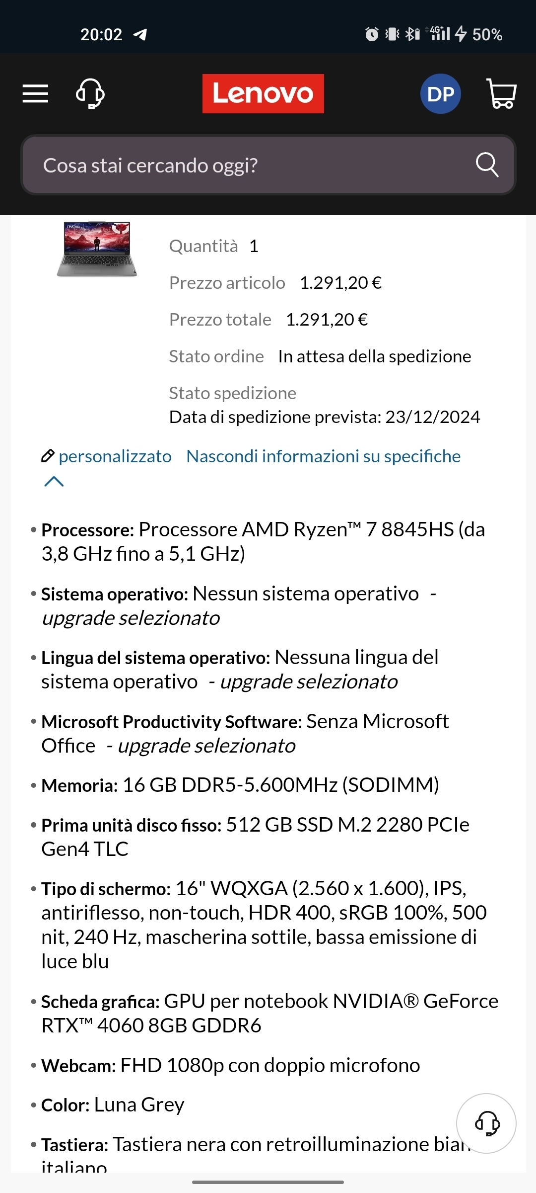Tap the 'In attesa della spedizione' order status

375,356
